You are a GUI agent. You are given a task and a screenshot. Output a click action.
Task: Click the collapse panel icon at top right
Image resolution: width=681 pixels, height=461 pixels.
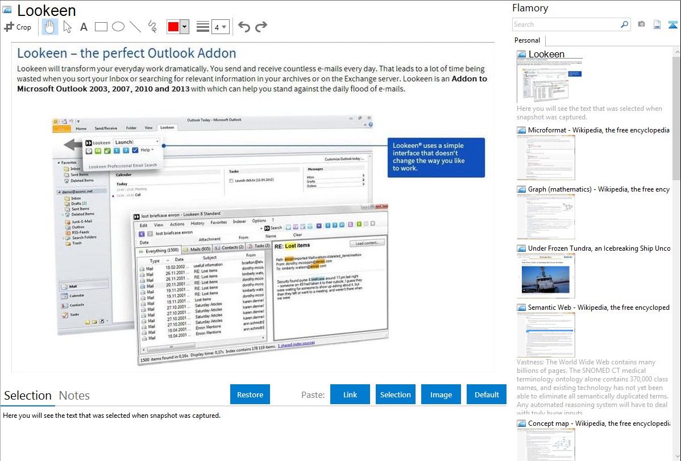672,24
